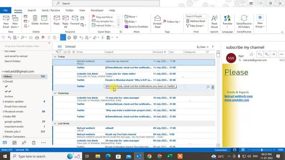The width and height of the screenshot is (285, 160).
Task: Reverse the sort order arrow
Action: (213, 47)
